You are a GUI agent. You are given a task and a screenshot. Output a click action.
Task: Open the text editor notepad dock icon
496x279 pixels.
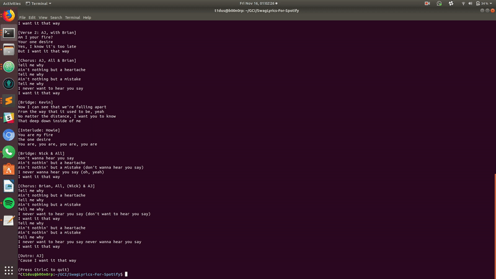(9, 220)
